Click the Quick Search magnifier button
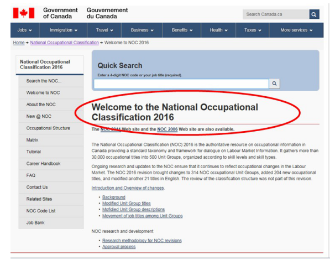 [274, 84]
